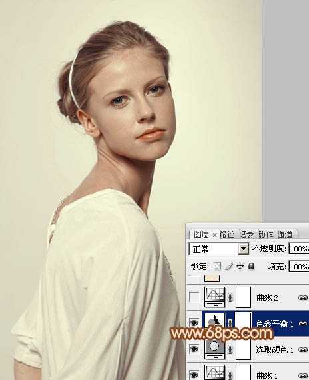Toggle lock position move icon
Image resolution: width=309 pixels, height=380 pixels.
tap(240, 266)
